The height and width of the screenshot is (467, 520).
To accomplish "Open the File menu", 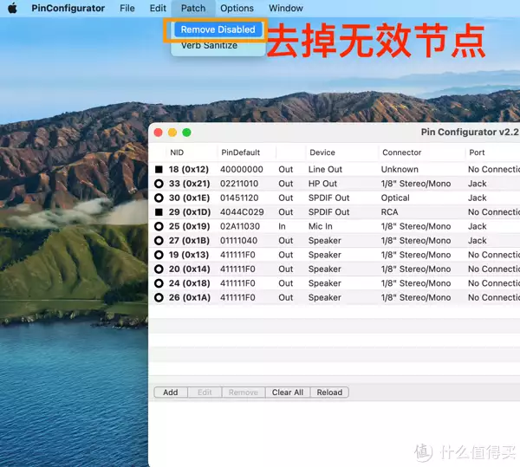I will (x=127, y=8).
